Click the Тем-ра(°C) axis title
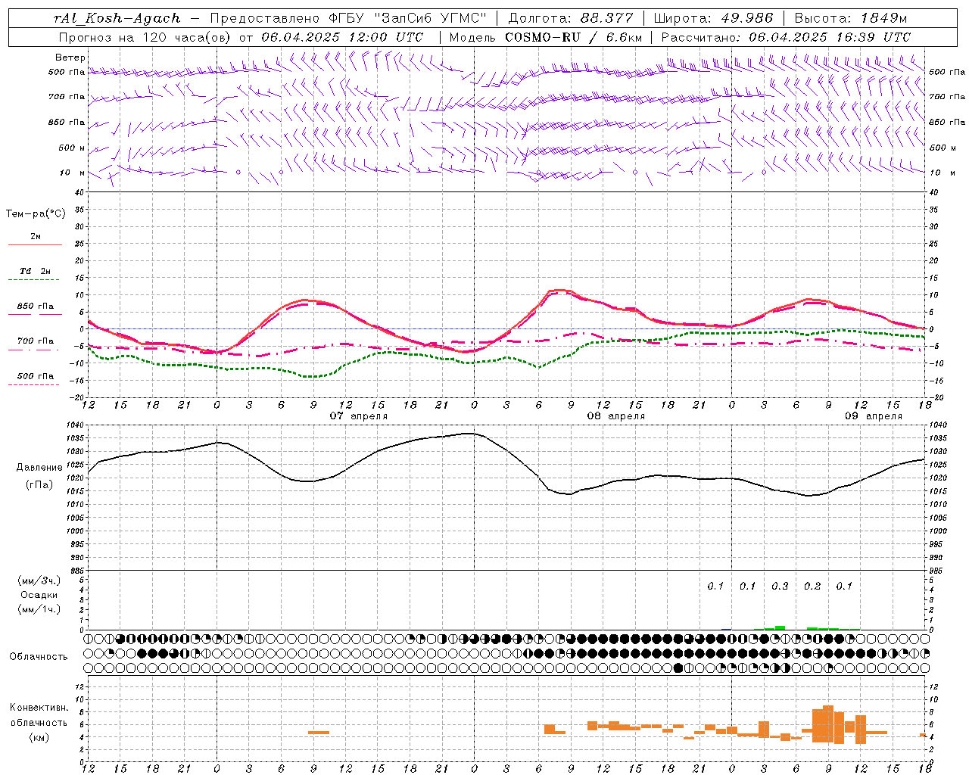Image resolution: width=969 pixels, height=775 pixels. tap(36, 214)
